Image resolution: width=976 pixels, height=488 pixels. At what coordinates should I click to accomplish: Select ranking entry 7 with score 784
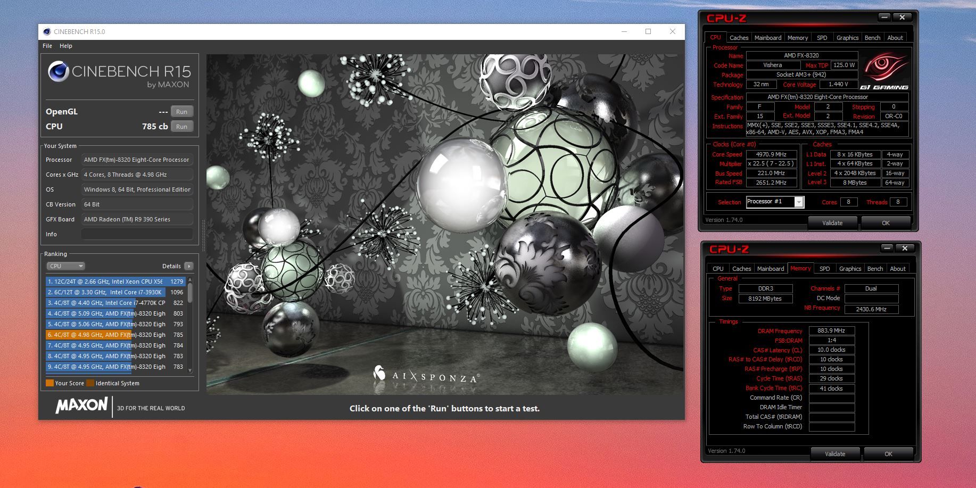point(115,345)
